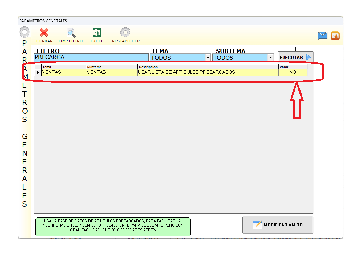The height and width of the screenshot is (257, 357).
Task: Open the blue envelope mail icon
Action: click(322, 35)
